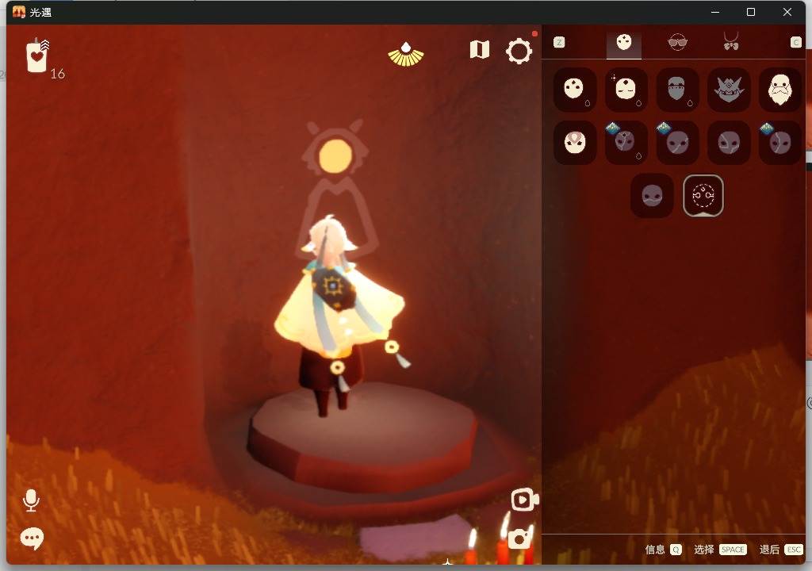This screenshot has height=571, width=812.
Task: Choose the random dashed-circle mask option
Action: [x=703, y=195]
